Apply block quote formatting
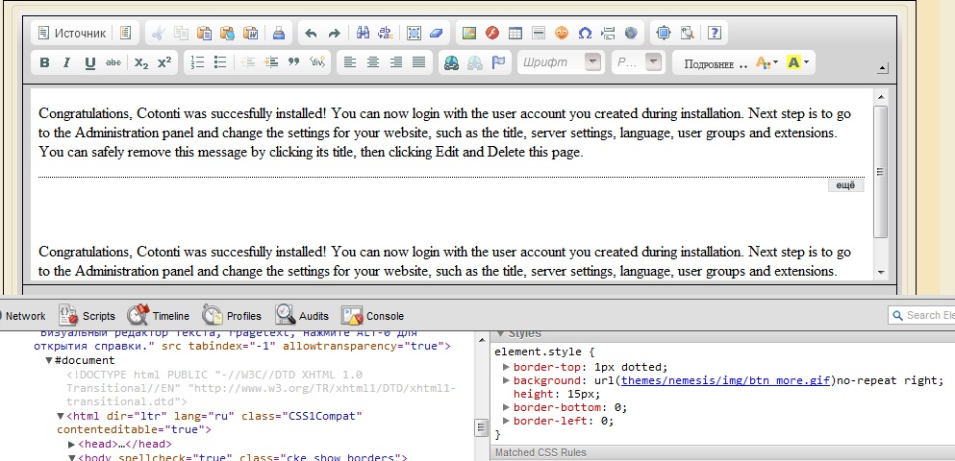The height and width of the screenshot is (461, 955). tap(294, 62)
